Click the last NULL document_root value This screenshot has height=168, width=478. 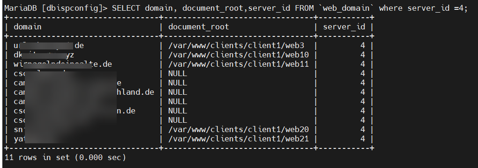pyautogui.click(x=178, y=120)
